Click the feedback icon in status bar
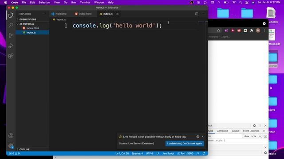The image size is (284, 159). click(x=198, y=153)
